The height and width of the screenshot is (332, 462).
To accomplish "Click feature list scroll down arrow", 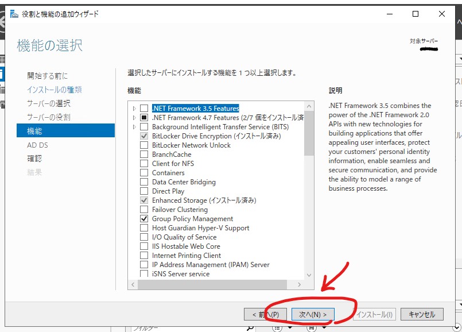I will [309, 275].
